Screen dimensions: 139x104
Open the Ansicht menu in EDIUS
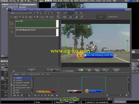point(66,1)
